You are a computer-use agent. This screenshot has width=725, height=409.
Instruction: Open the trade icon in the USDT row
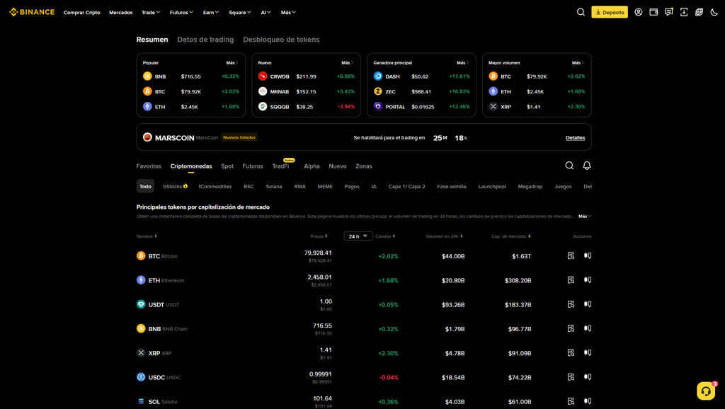pyautogui.click(x=588, y=304)
